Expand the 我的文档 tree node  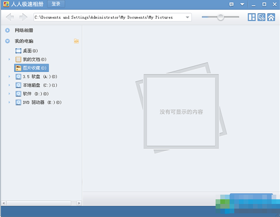(9, 59)
